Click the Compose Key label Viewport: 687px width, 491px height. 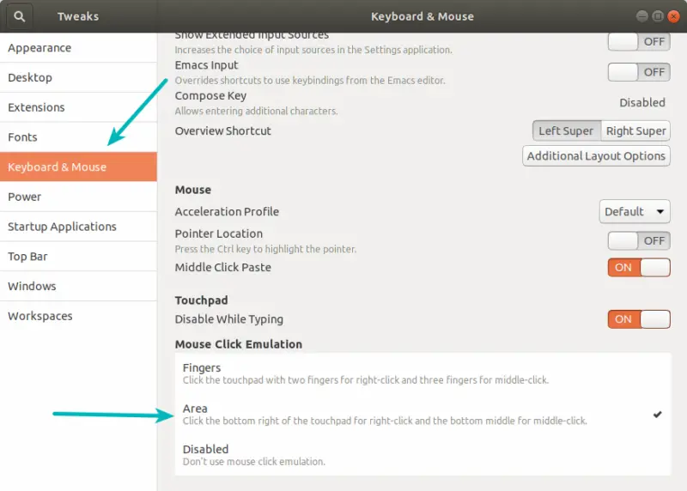(x=210, y=96)
